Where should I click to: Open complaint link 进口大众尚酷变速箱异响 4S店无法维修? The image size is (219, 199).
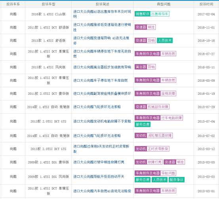(x=101, y=41)
